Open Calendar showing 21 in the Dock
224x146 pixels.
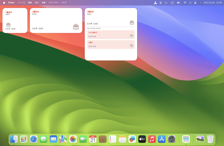point(93,139)
